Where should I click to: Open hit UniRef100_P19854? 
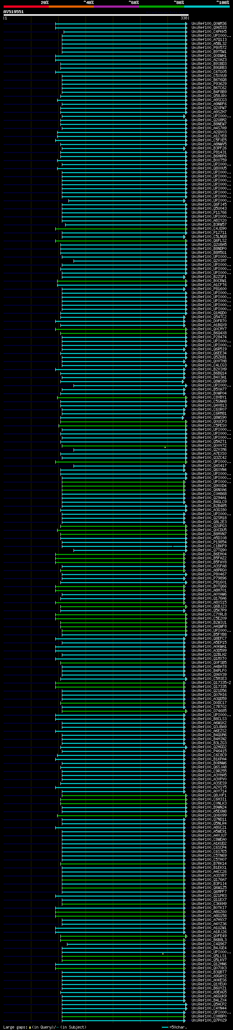point(209,542)
